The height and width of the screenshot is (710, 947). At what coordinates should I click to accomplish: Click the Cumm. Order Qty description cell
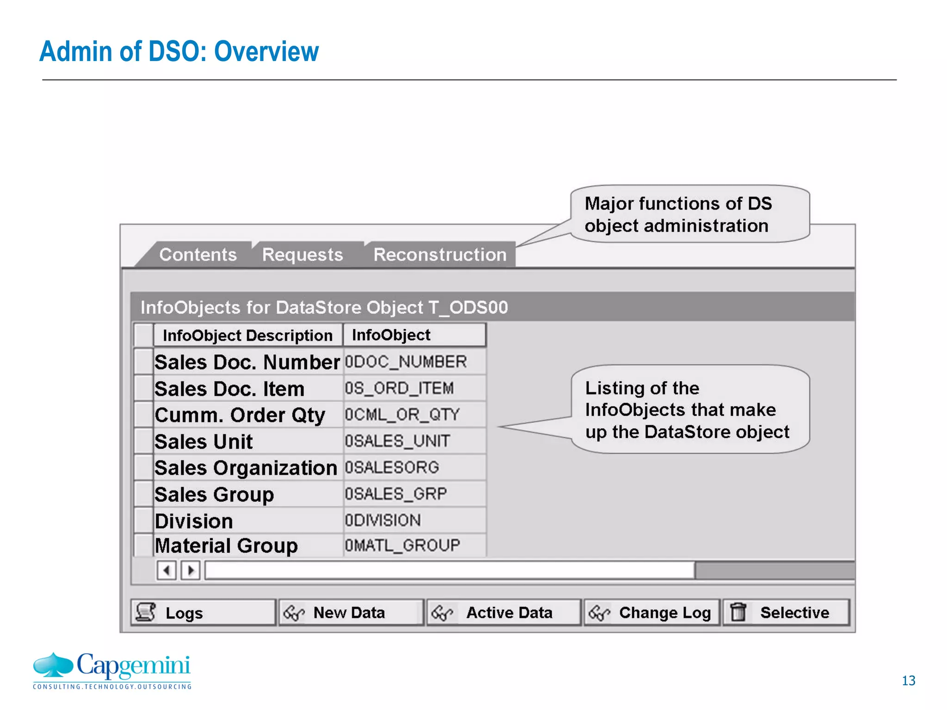coord(248,415)
